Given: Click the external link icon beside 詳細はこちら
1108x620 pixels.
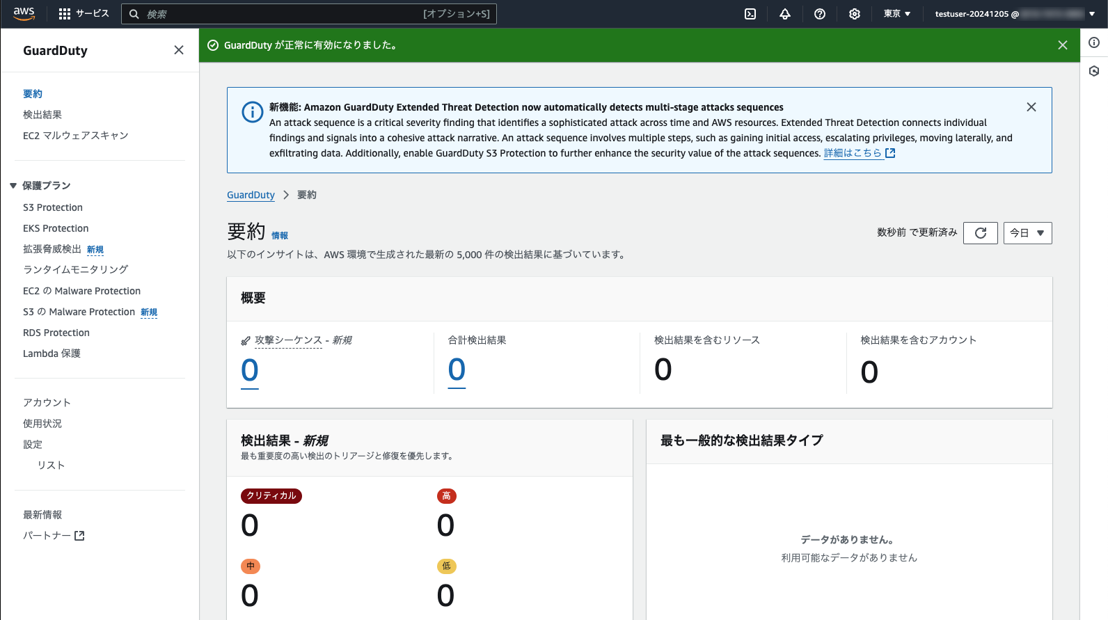Looking at the screenshot, I should [890, 153].
